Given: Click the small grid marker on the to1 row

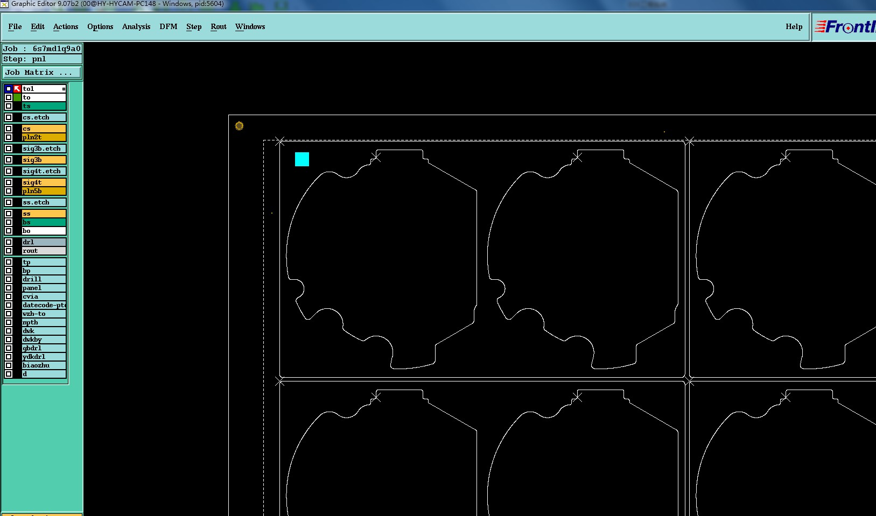Looking at the screenshot, I should coord(64,89).
